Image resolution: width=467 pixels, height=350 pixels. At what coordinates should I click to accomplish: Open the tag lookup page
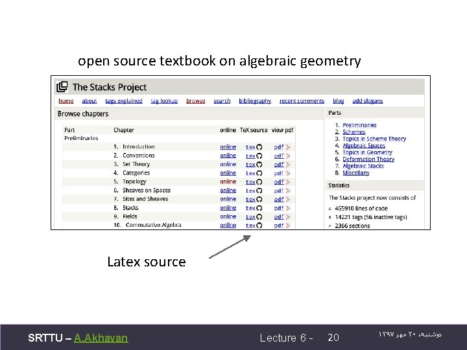[164, 101]
